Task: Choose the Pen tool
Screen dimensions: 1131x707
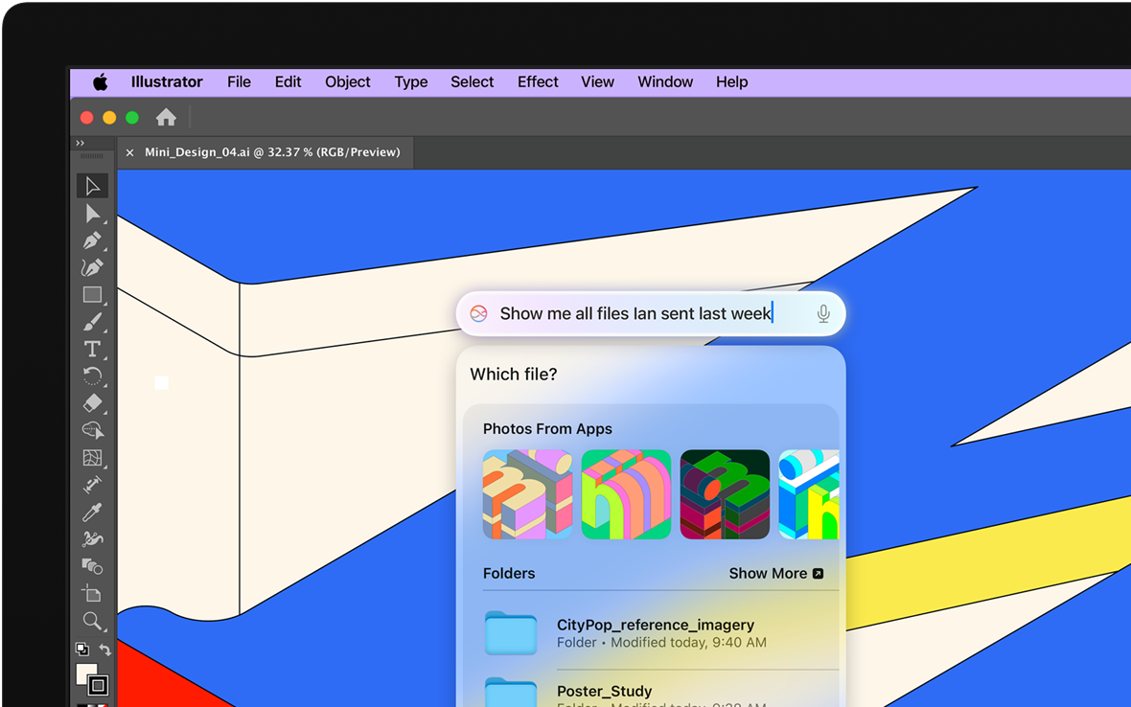Action: 92,240
